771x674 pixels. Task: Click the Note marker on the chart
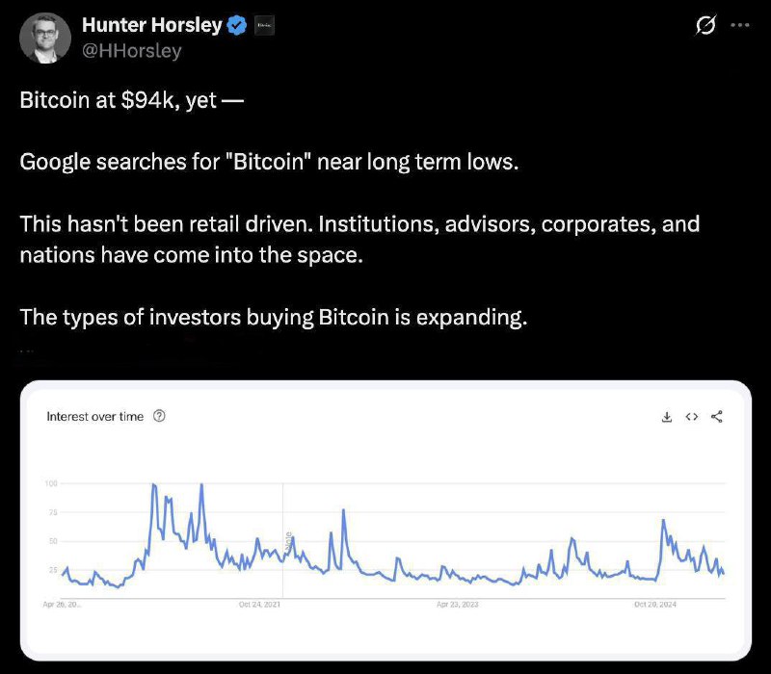pos(288,540)
